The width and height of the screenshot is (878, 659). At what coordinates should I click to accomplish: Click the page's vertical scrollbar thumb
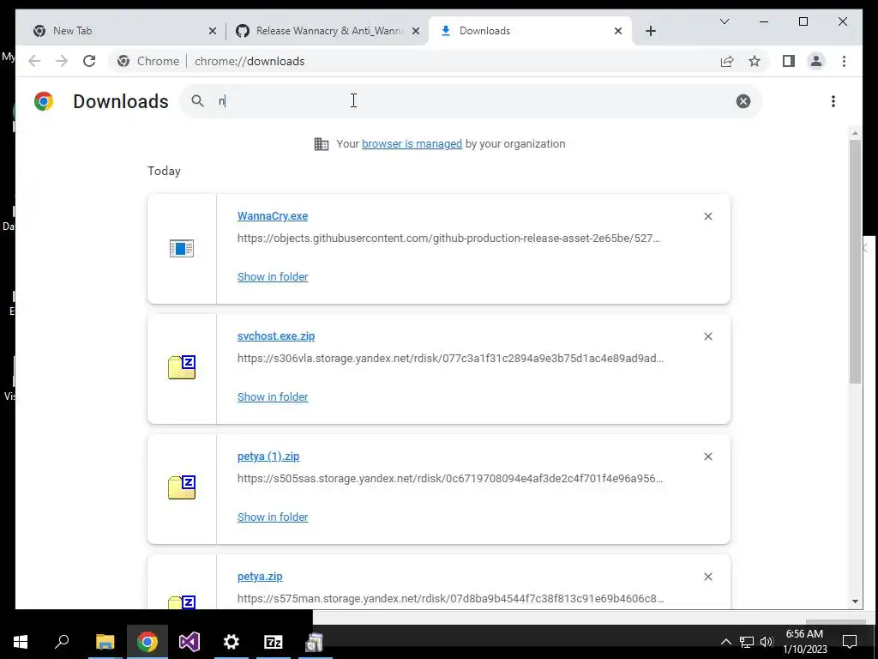tap(855, 261)
